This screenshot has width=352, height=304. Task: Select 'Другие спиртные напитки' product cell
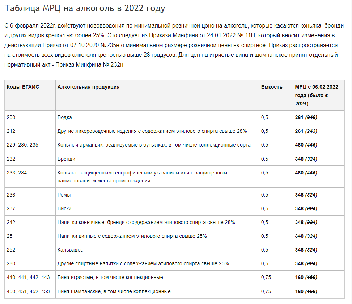[157, 263]
